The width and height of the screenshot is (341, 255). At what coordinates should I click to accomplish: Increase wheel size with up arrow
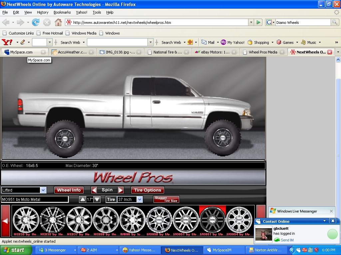point(82,200)
